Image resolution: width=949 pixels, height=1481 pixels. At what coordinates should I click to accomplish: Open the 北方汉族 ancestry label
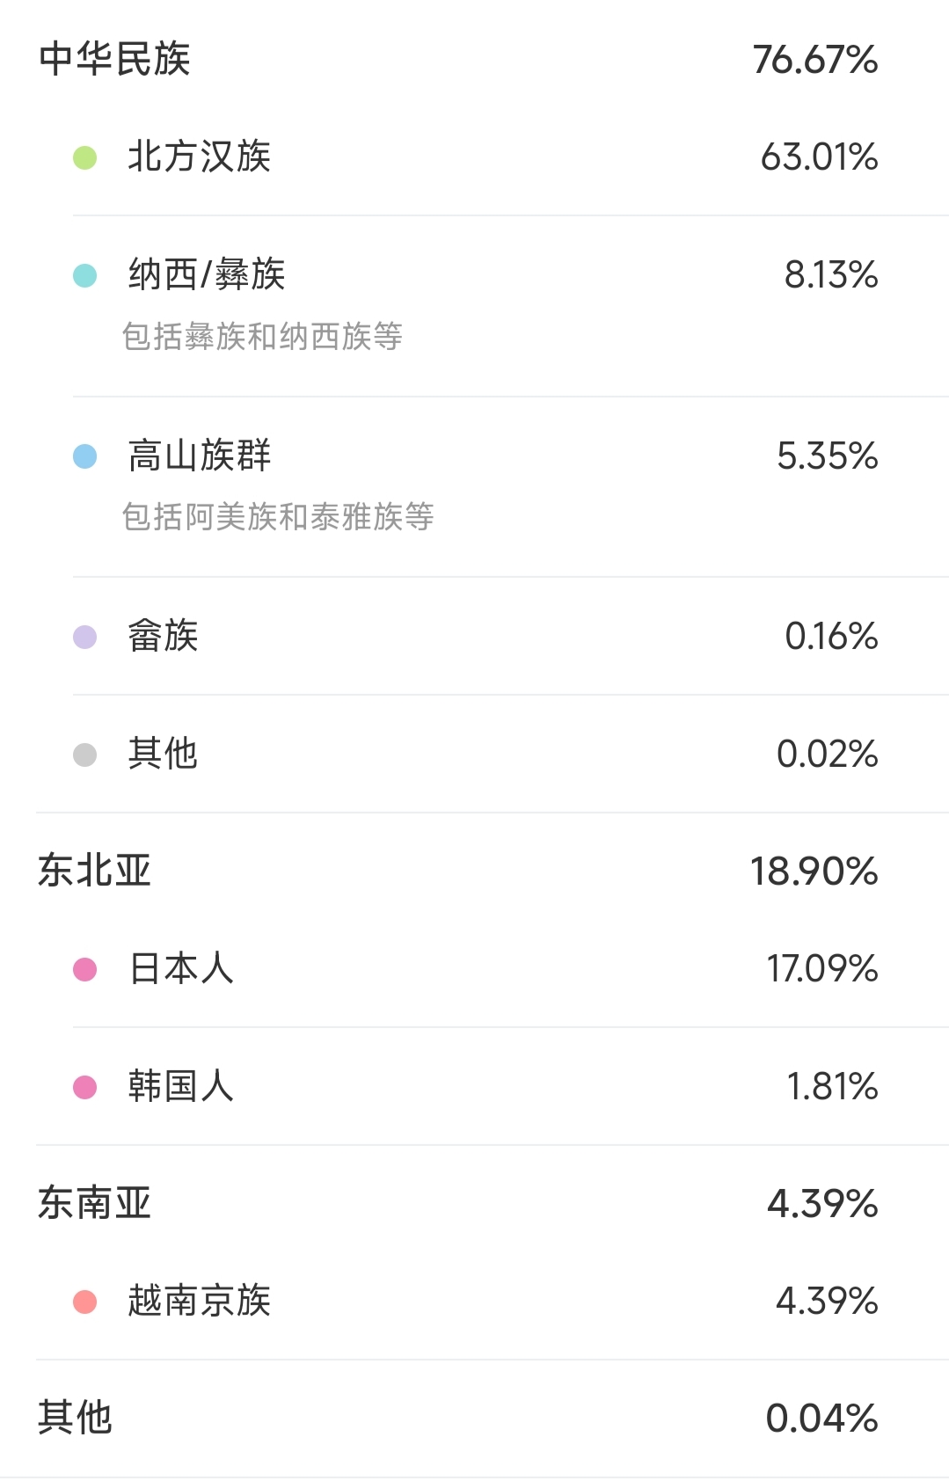(x=199, y=157)
